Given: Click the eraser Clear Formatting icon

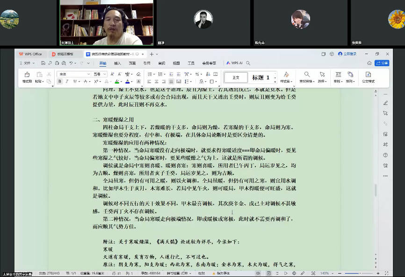Looking at the screenshot, I should pyautogui.click(x=138, y=74).
